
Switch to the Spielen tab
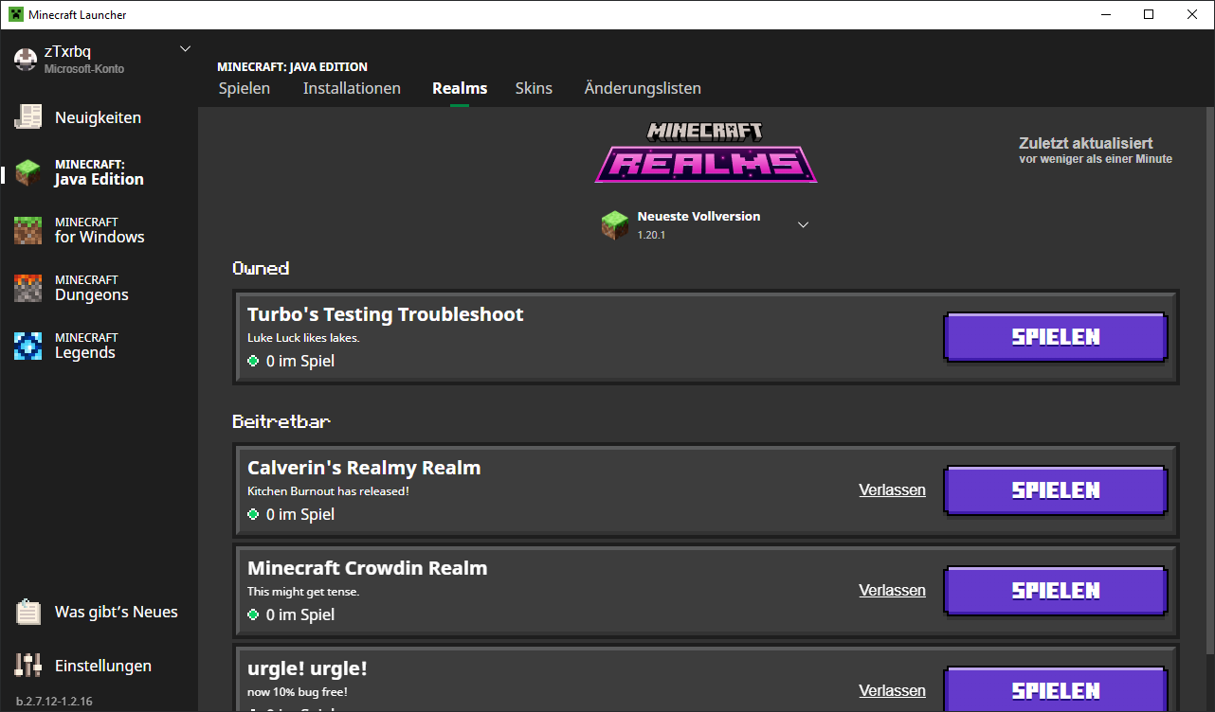pos(245,88)
